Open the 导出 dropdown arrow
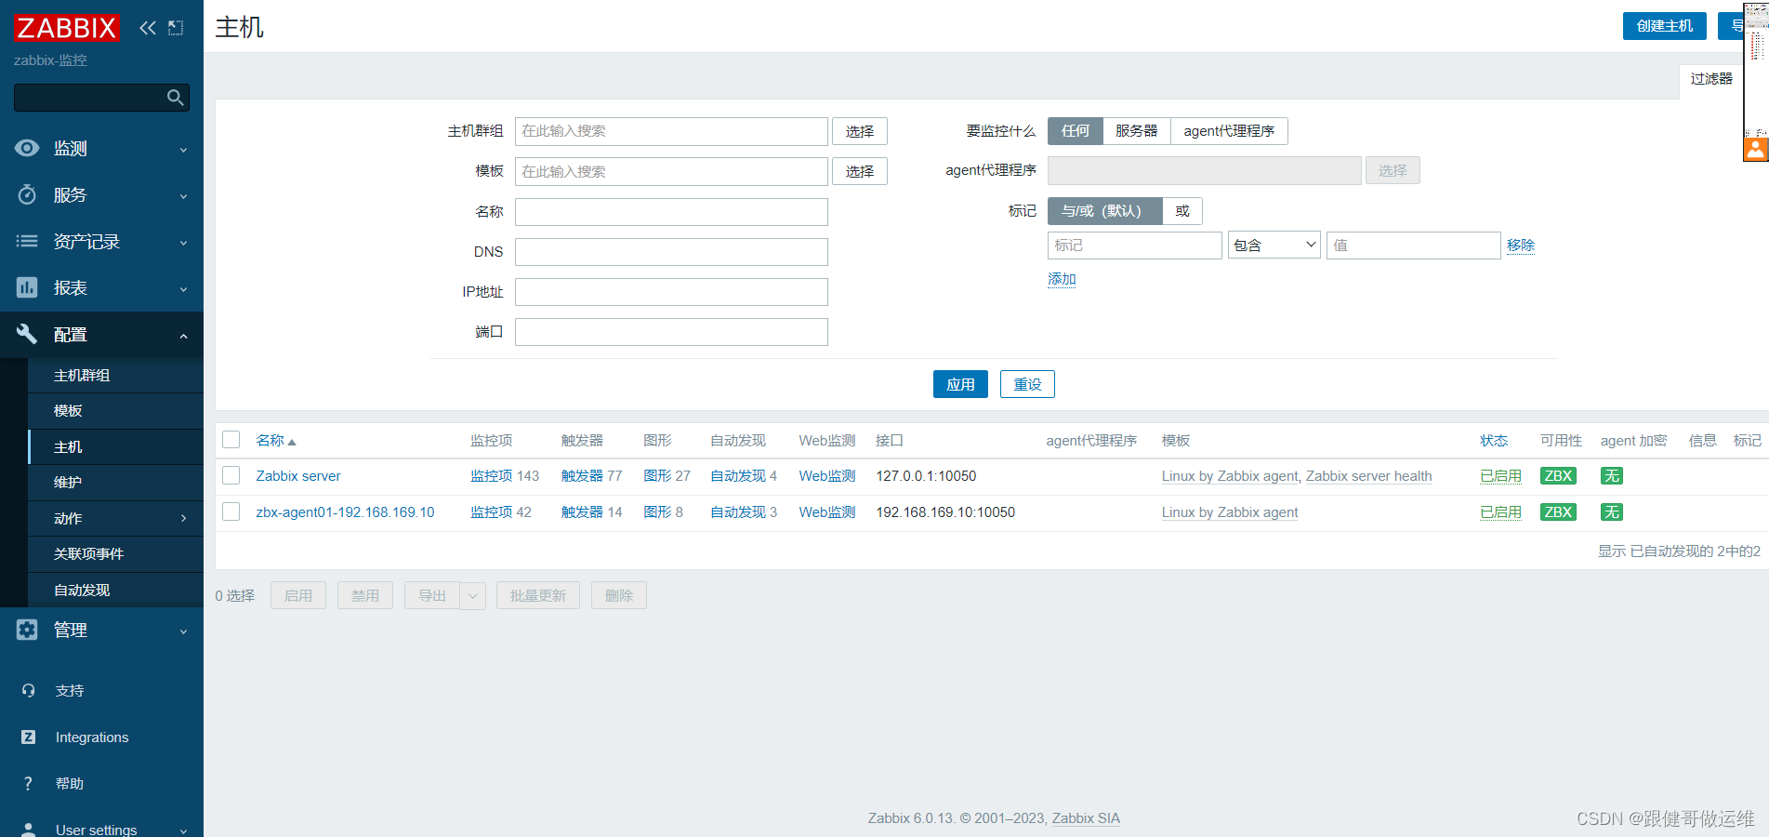1769x837 pixels. click(472, 595)
